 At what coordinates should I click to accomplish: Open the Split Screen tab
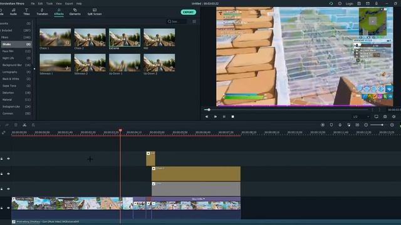click(x=95, y=12)
